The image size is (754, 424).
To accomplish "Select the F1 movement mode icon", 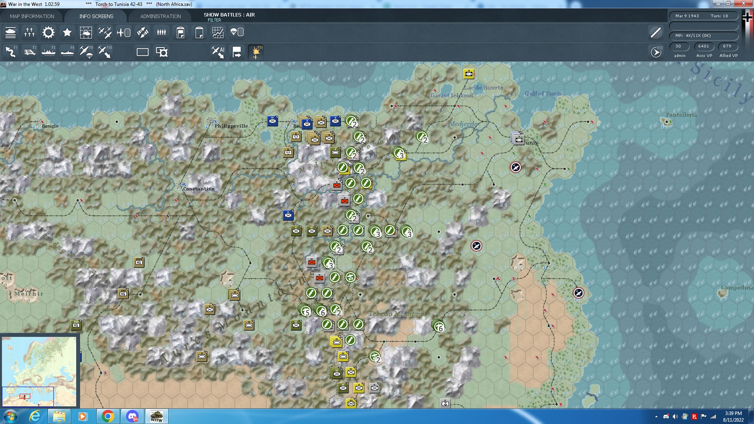I will (11, 51).
